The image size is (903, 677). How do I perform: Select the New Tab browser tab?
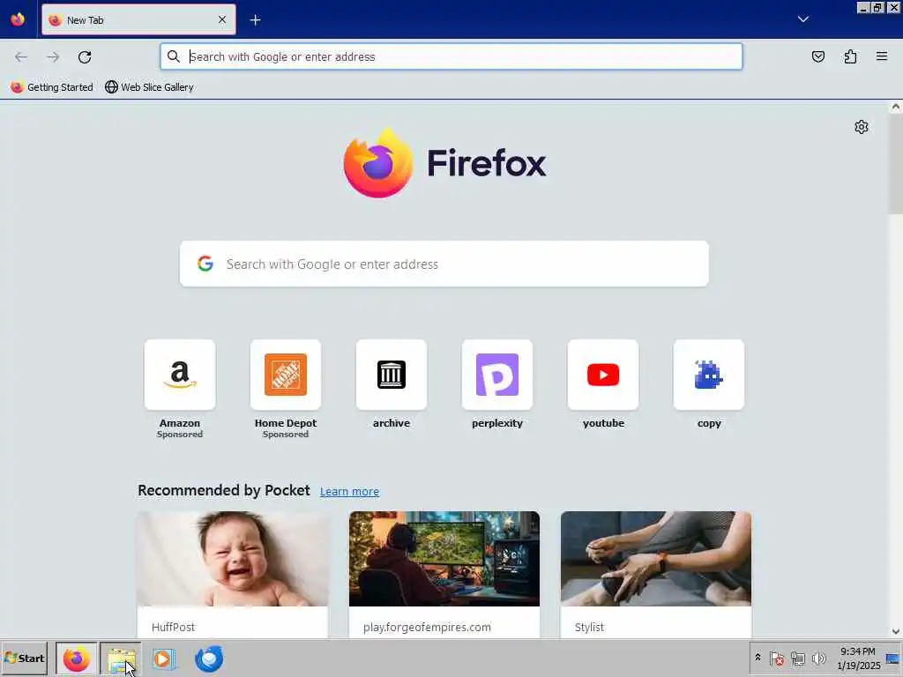pos(138,19)
